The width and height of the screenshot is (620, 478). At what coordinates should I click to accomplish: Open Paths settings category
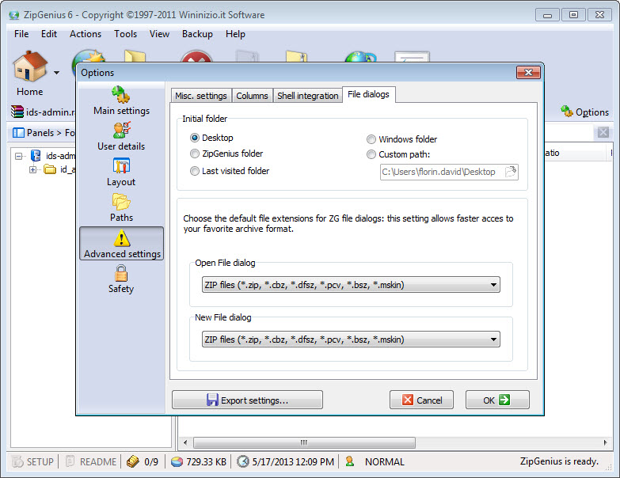coord(121,208)
